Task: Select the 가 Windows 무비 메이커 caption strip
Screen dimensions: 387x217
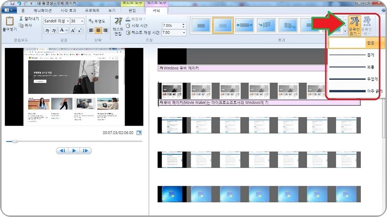Action: [242, 68]
